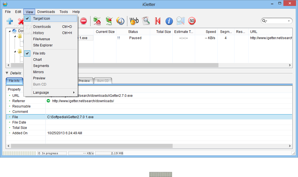Select the Added On property row
This screenshot has height=177, width=298.
[x=149, y=133]
